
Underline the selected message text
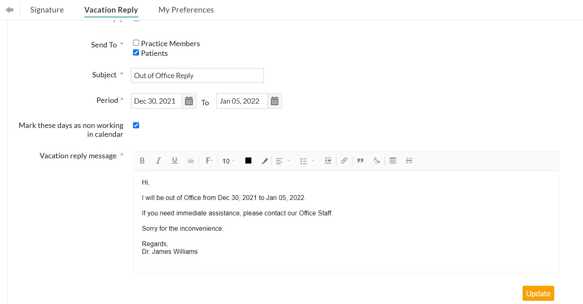click(175, 161)
